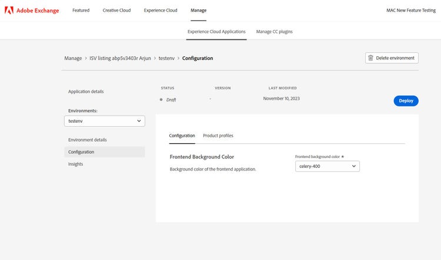This screenshot has width=441, height=260.
Task: Open ISV listing abp5v3403r Arjun breadcrumb
Action: [120, 58]
